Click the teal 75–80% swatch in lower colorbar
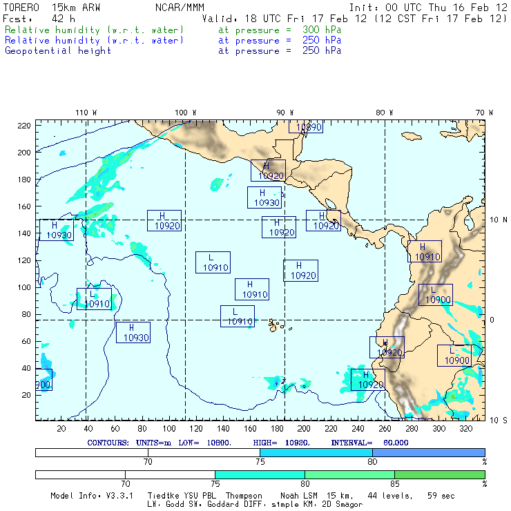Viewport: 511px width, 511px height. pos(260,474)
